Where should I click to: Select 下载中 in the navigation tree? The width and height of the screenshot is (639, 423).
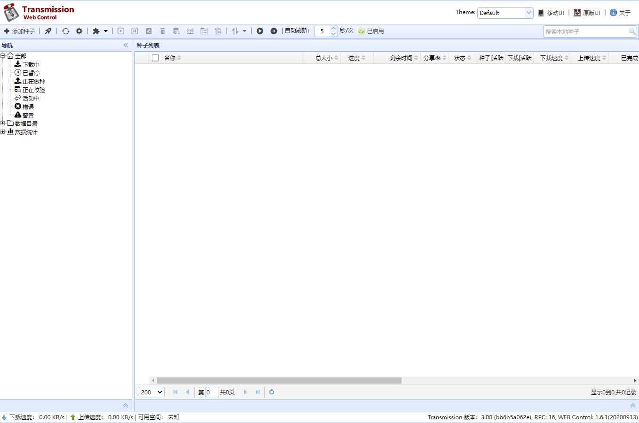coord(31,64)
